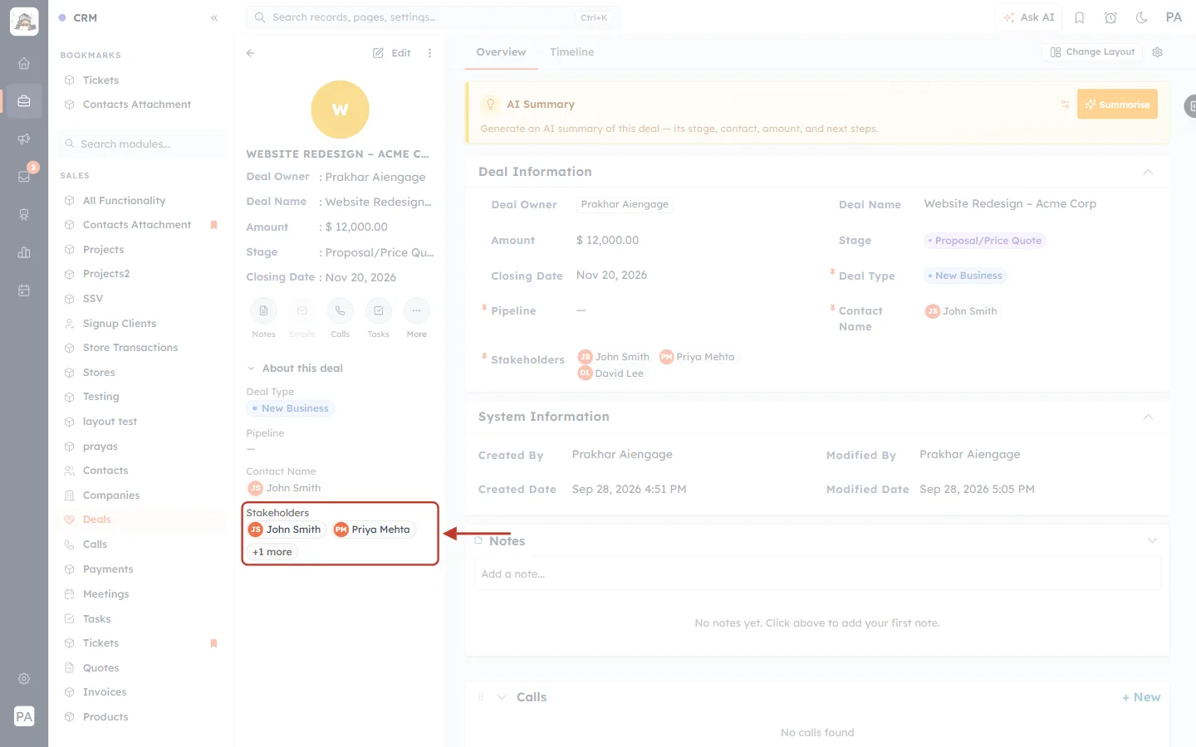1196x747 pixels.
Task: Collapse the left sidebar with double chevron
Action: (x=214, y=17)
